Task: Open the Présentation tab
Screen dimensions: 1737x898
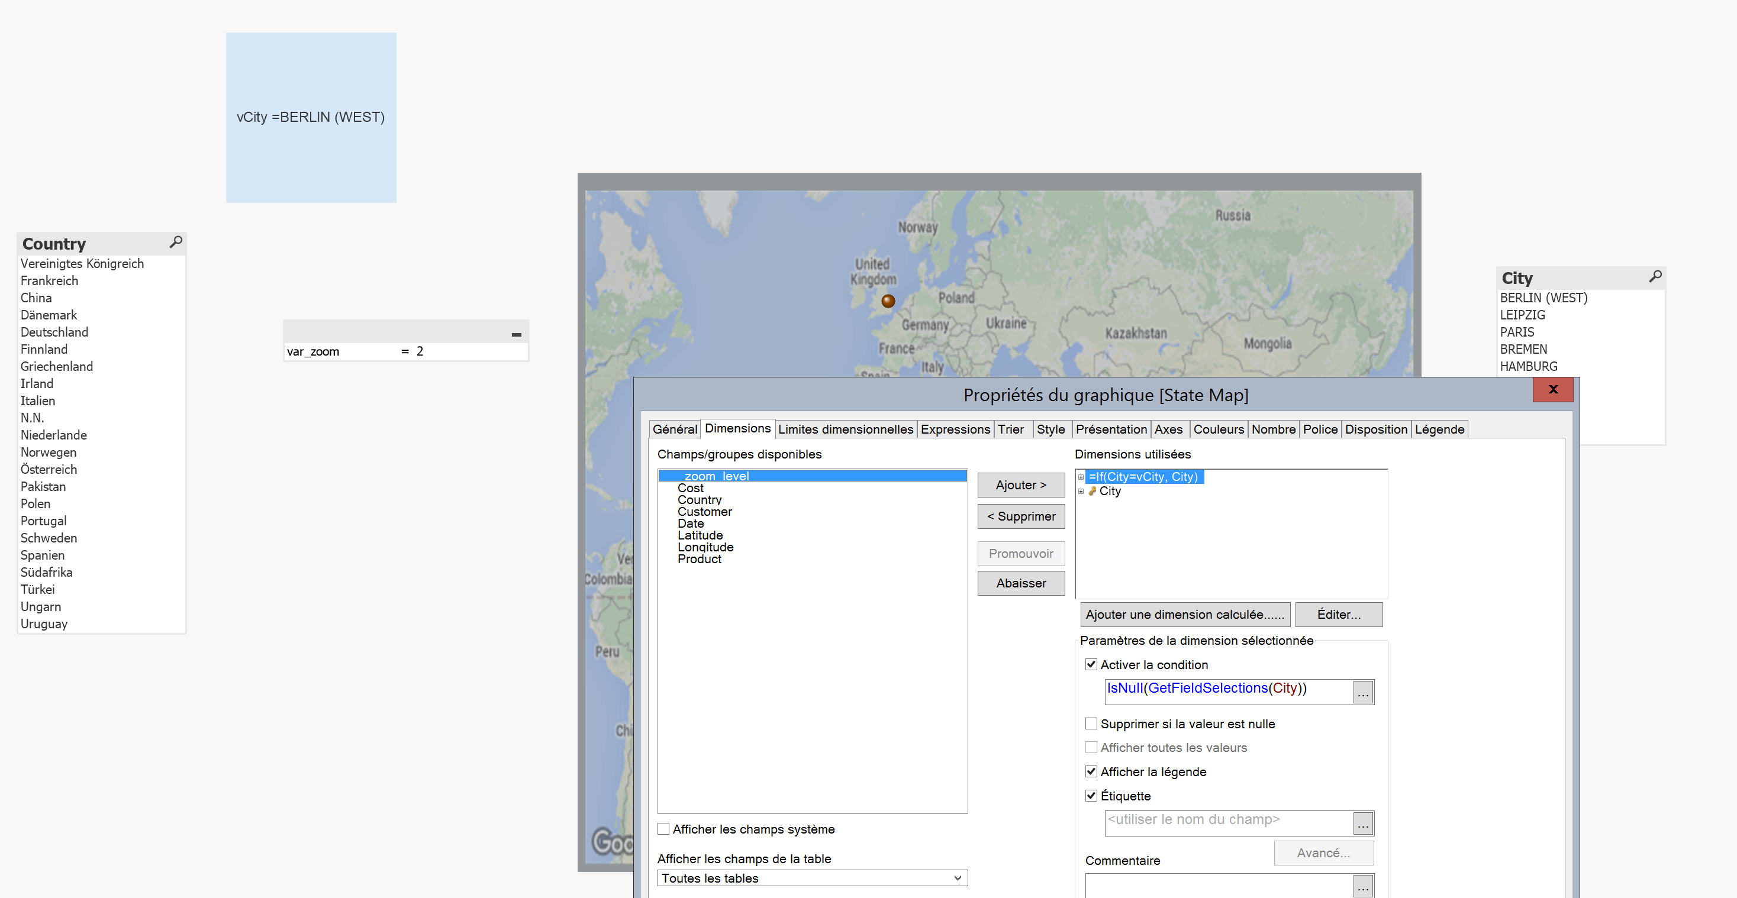Action: pos(1111,429)
